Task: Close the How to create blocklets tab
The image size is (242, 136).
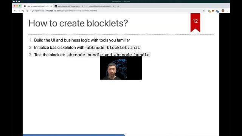Action: [x=51, y=6]
